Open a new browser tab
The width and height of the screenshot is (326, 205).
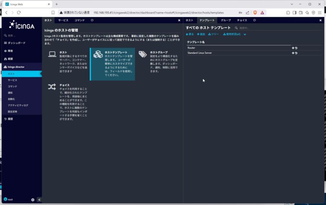[57, 4]
